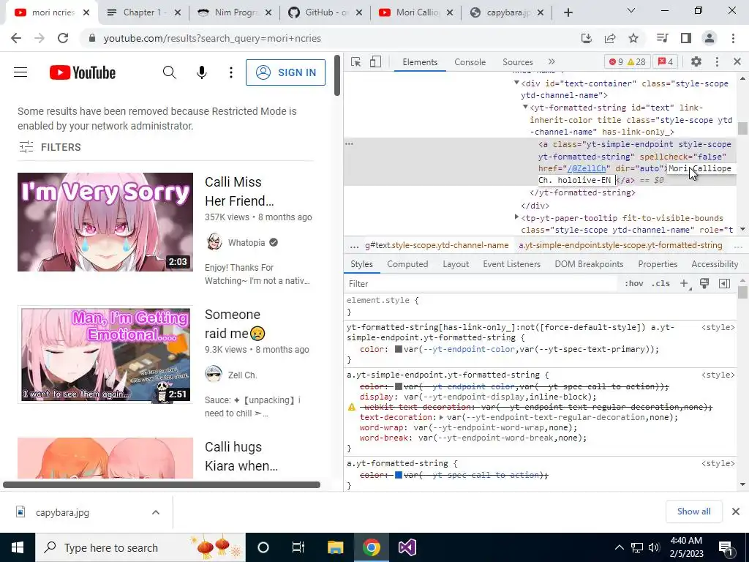The height and width of the screenshot is (562, 749).
Task: Switch to the Computed pane tab
Action: [x=407, y=264]
